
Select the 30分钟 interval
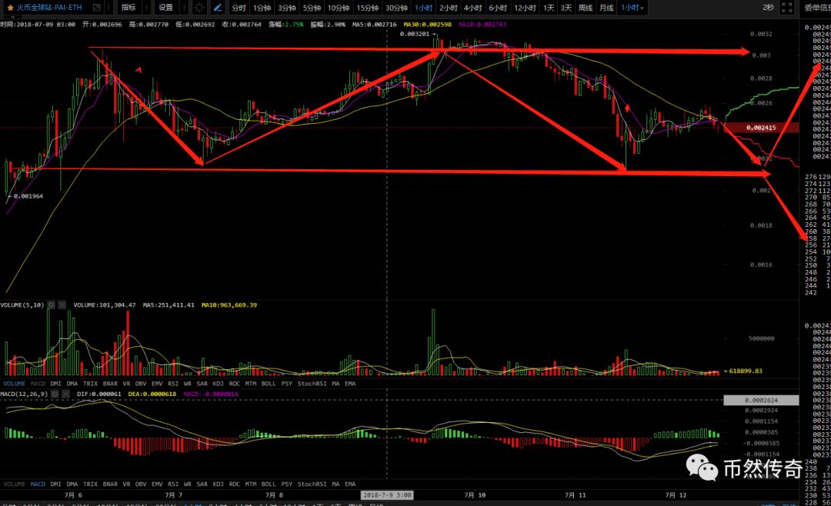point(396,8)
